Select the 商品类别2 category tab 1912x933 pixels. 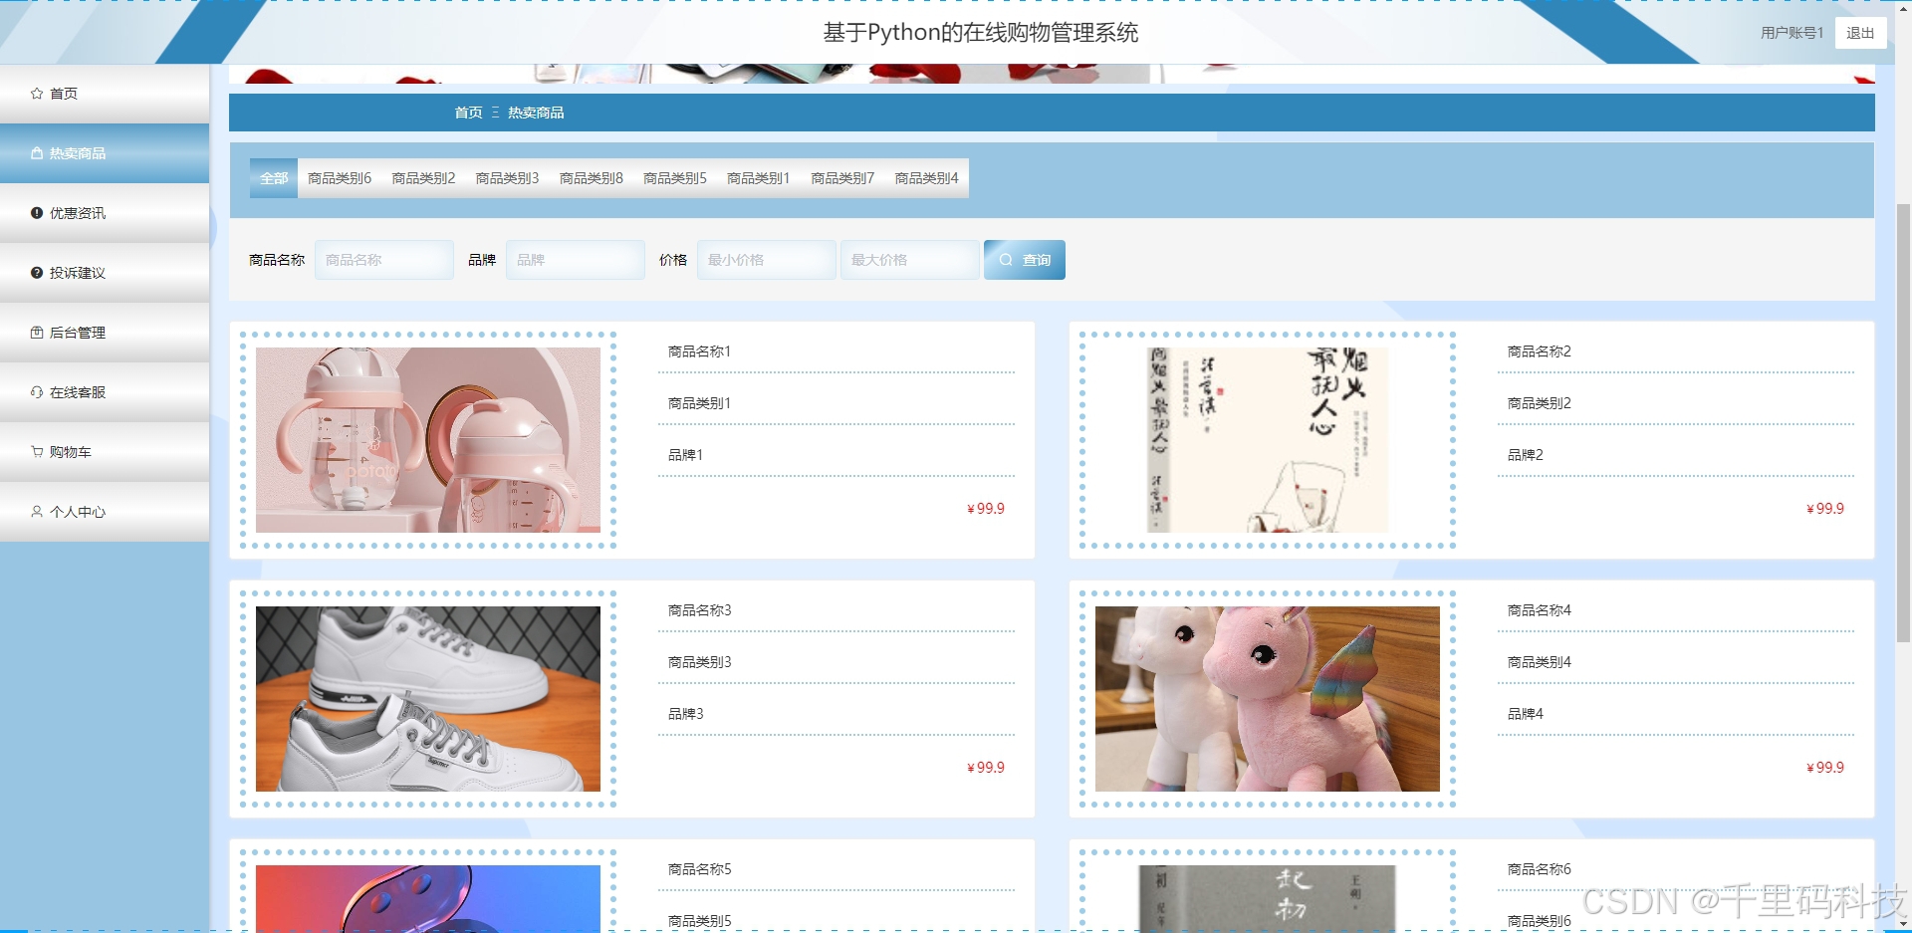[423, 178]
